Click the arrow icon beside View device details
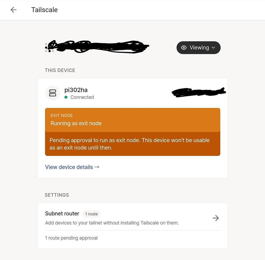This screenshot has height=260, width=265. pos(97,167)
